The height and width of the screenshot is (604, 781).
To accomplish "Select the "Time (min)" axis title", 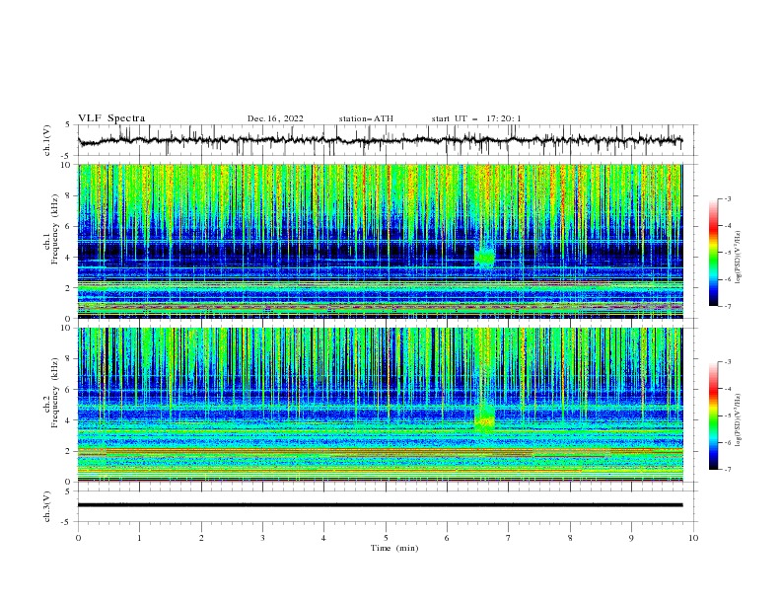I will [x=394, y=548].
